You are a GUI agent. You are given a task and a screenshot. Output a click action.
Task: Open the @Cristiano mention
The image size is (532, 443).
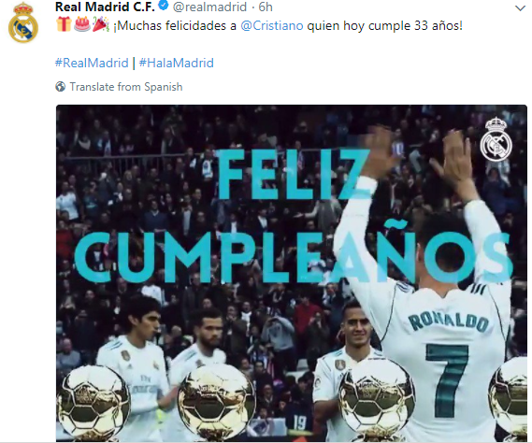(x=272, y=26)
